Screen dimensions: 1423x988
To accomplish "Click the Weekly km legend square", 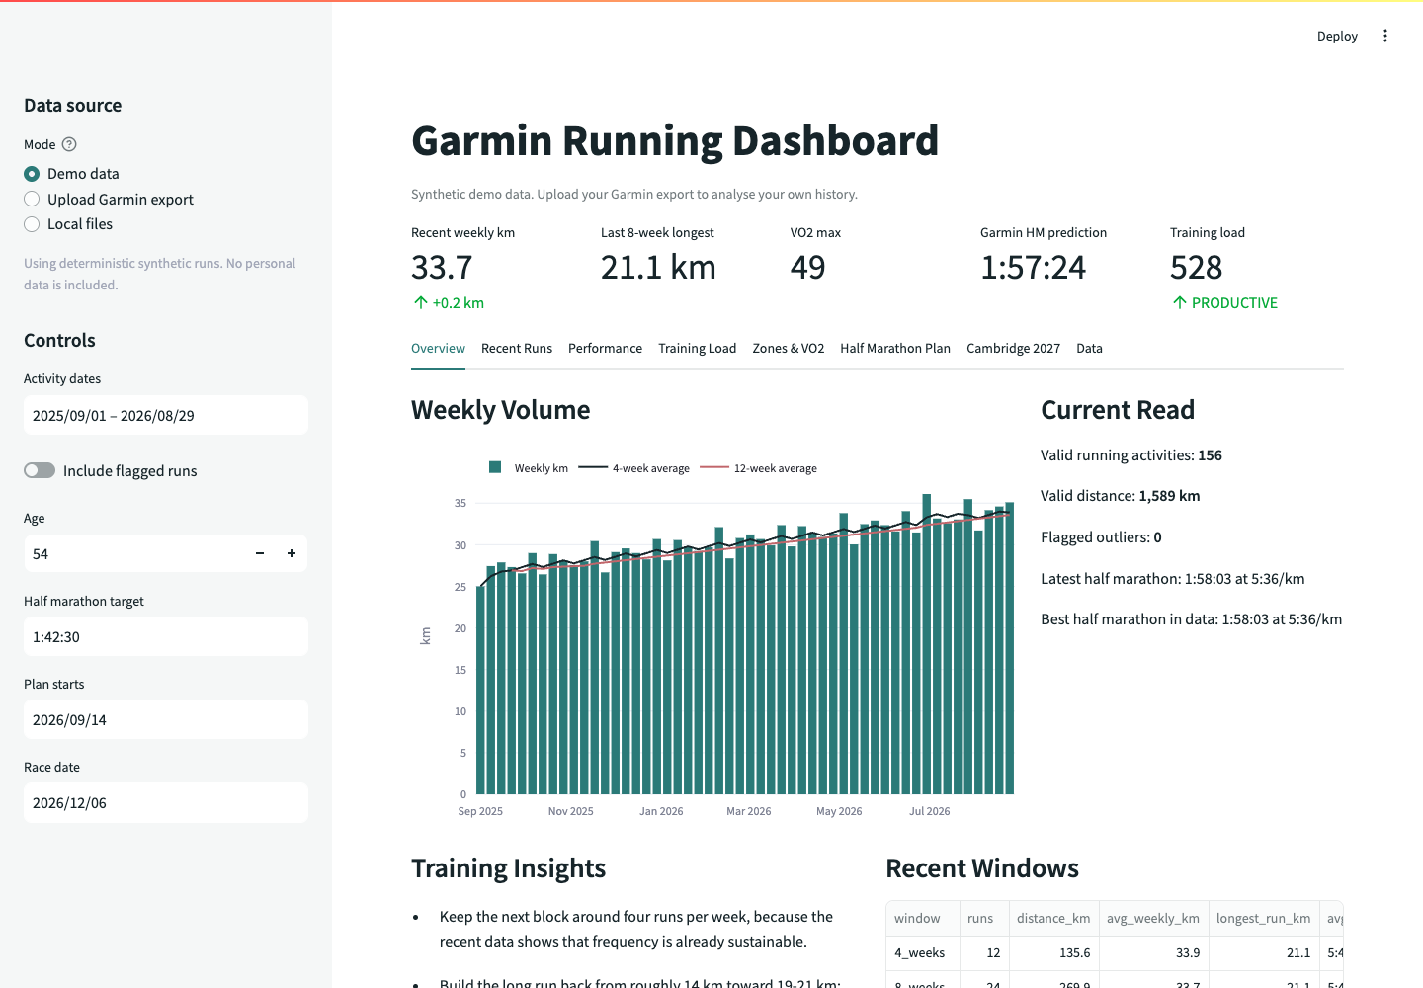I will coord(495,467).
